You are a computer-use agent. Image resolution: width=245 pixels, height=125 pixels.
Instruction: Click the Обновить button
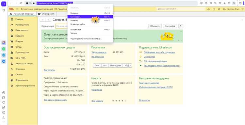click(x=155, y=26)
